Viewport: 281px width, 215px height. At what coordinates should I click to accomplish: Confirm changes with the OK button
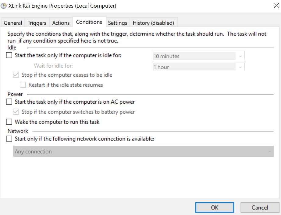tap(215, 207)
